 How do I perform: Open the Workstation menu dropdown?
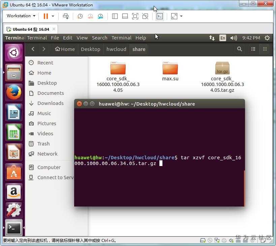[21, 16]
